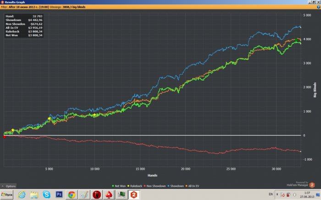The image size is (321, 200).
Task: Toggle the Net Won legend entry
Action: [x=119, y=186]
